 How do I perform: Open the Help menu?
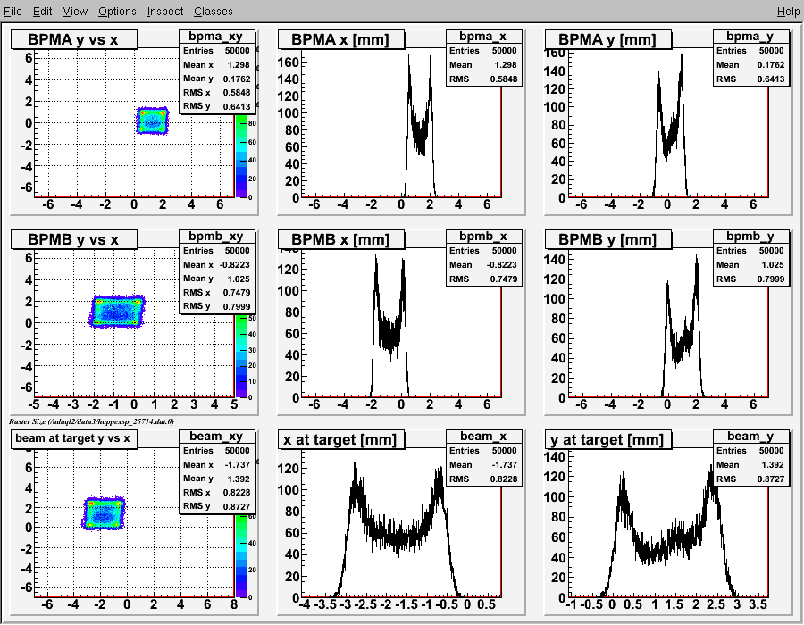(788, 12)
